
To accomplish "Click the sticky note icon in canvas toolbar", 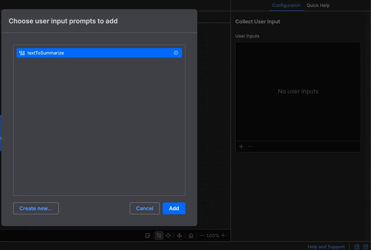I will click(148, 236).
